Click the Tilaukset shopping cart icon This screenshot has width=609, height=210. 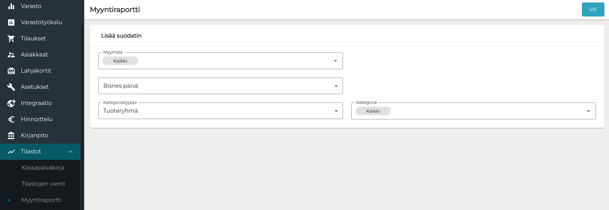11,39
